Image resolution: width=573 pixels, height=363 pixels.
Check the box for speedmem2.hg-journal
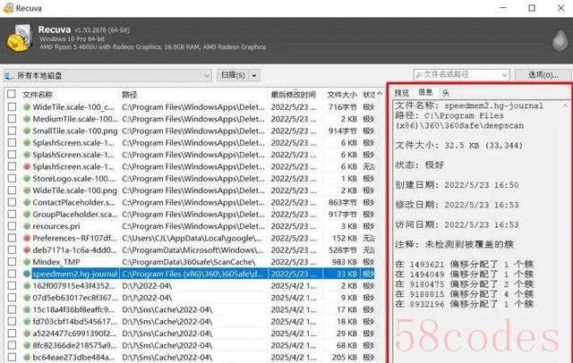coord(11,274)
